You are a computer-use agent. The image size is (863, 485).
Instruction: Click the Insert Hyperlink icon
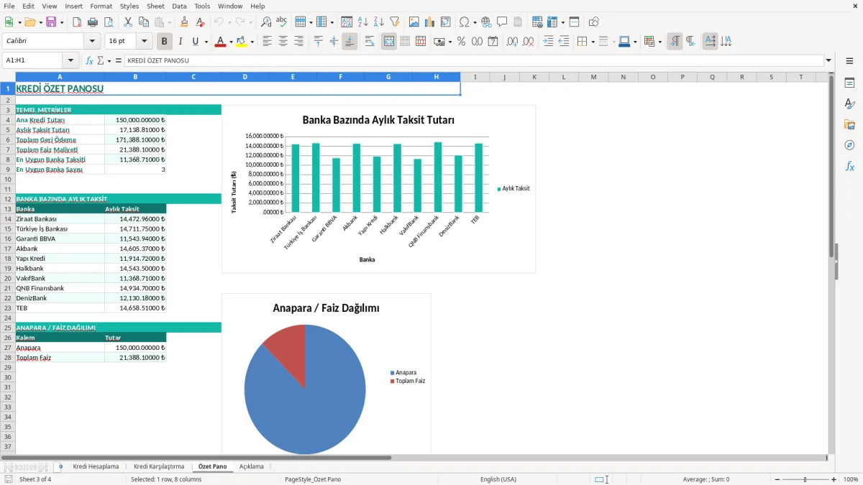[x=487, y=22]
